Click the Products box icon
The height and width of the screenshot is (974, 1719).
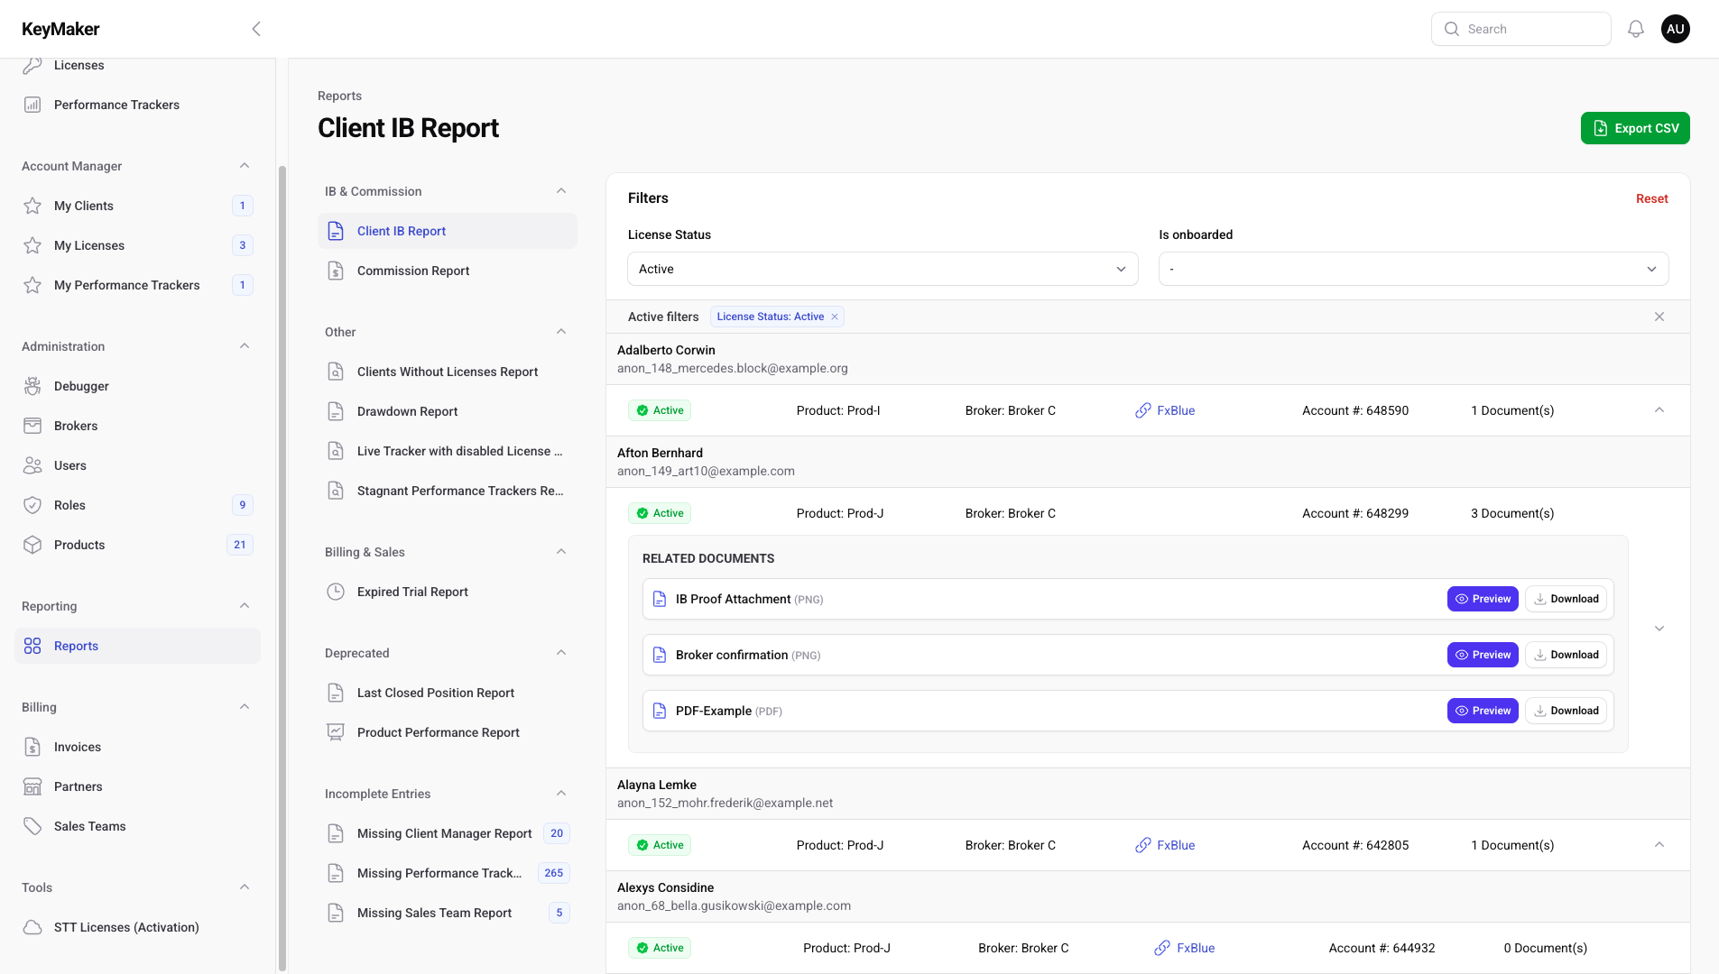[32, 545]
